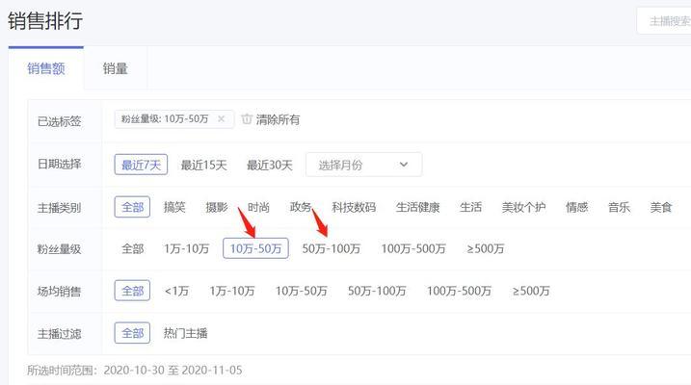Select 全部 in 粉丝量级 row

pyautogui.click(x=133, y=248)
